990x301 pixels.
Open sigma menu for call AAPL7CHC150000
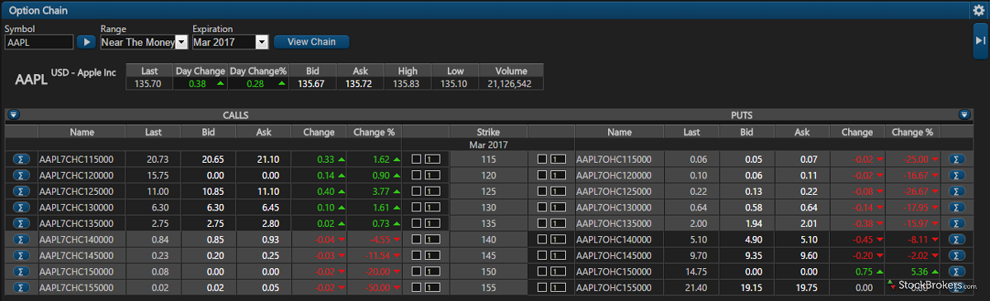click(x=21, y=271)
